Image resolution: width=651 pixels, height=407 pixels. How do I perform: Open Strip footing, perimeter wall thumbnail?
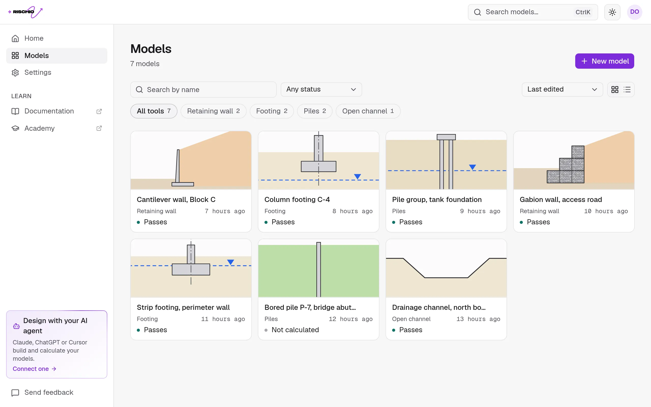point(191,268)
